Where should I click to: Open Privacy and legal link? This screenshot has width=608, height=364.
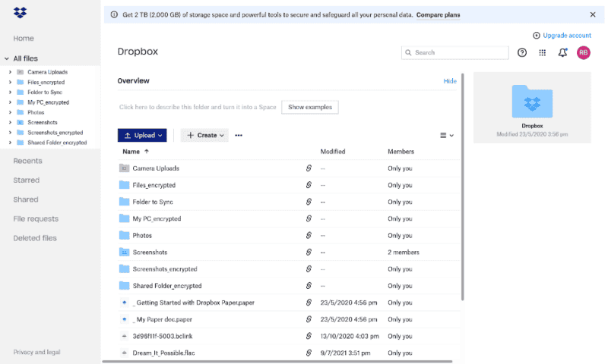pyautogui.click(x=36, y=352)
